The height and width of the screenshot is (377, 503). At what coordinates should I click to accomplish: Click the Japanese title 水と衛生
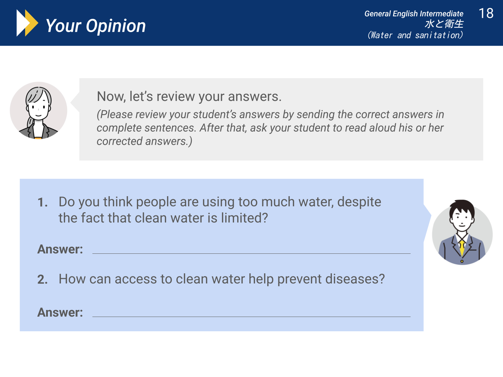pos(444,24)
